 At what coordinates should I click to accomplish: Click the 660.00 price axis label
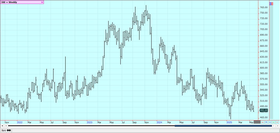click(264, 46)
